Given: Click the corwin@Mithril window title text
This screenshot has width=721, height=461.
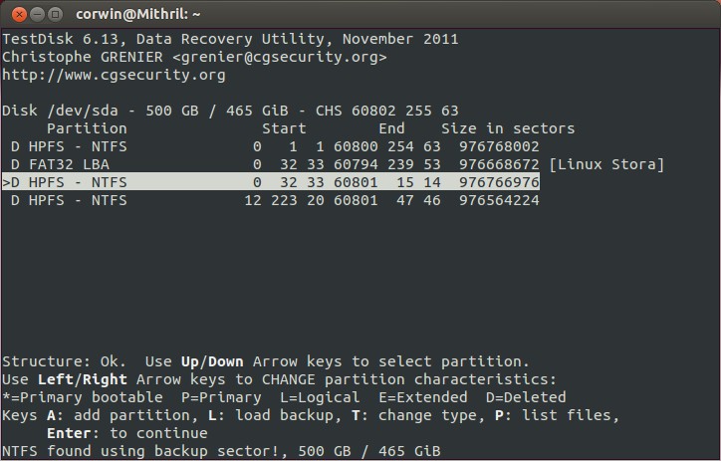Looking at the screenshot, I should coord(138,15).
